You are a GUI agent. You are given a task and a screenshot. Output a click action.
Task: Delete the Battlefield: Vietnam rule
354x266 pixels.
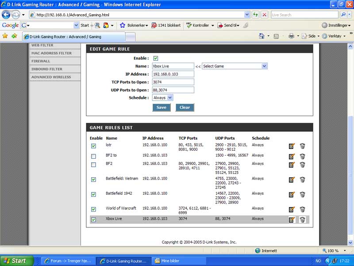coord(303,180)
